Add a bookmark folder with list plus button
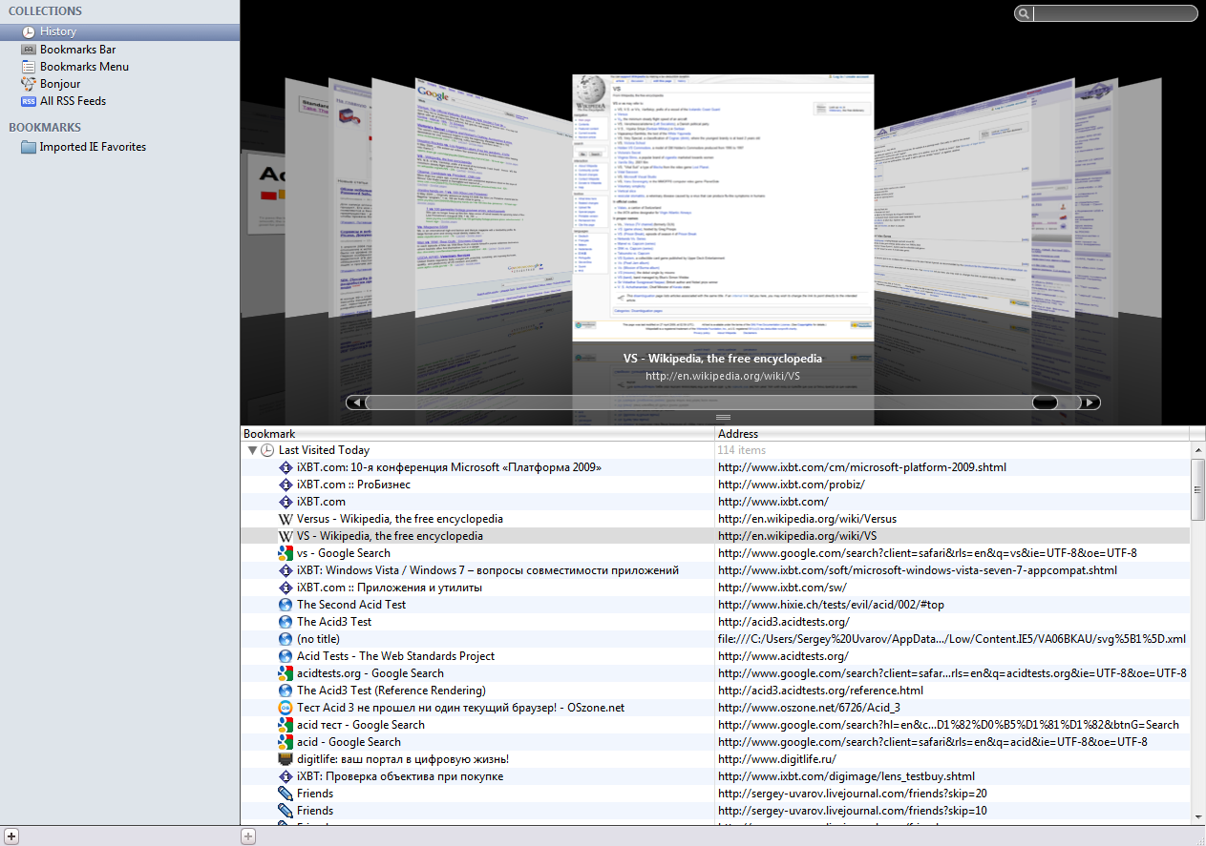 coord(248,836)
